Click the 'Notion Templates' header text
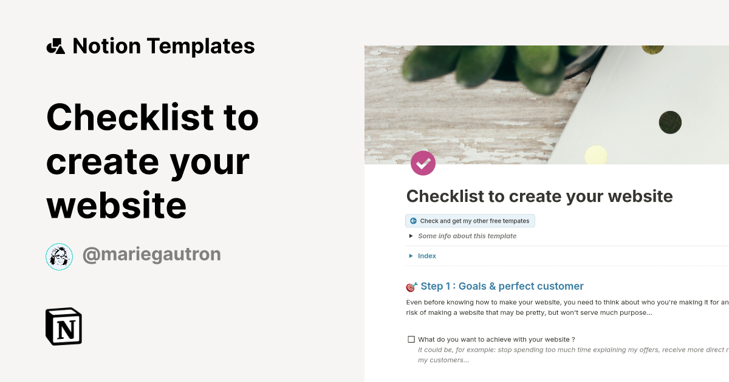This screenshot has height=382, width=729. pos(164,45)
